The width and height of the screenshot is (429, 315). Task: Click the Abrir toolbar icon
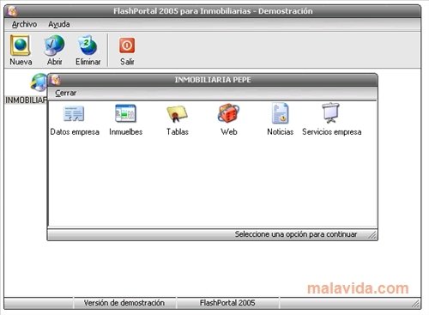click(54, 45)
